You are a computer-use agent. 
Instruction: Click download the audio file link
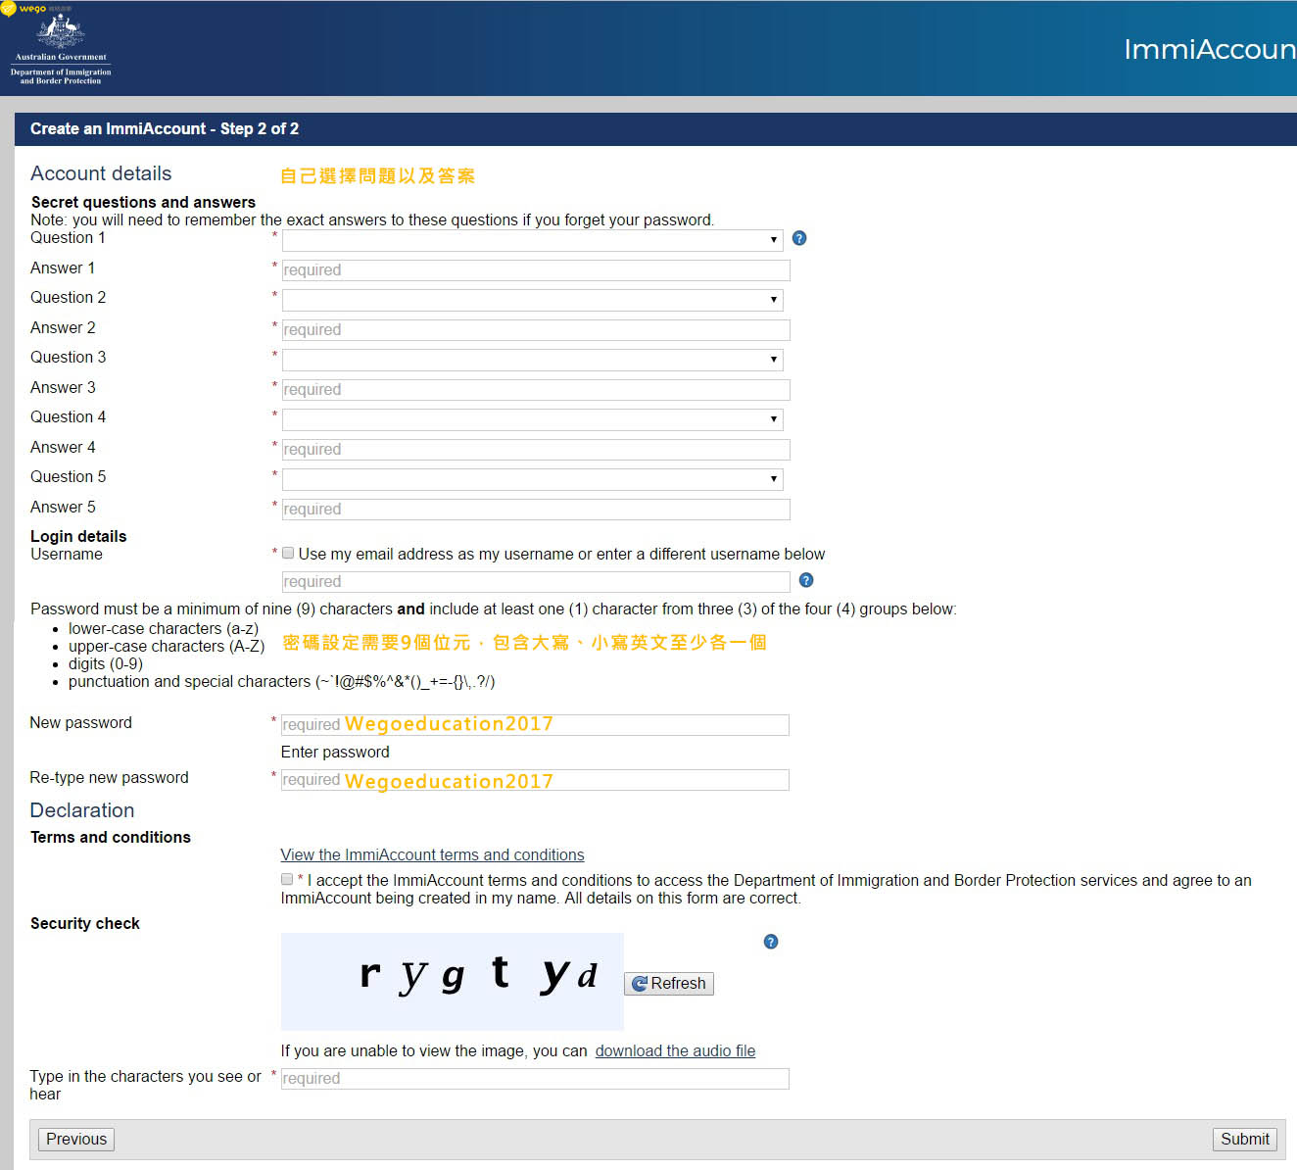click(x=675, y=1050)
